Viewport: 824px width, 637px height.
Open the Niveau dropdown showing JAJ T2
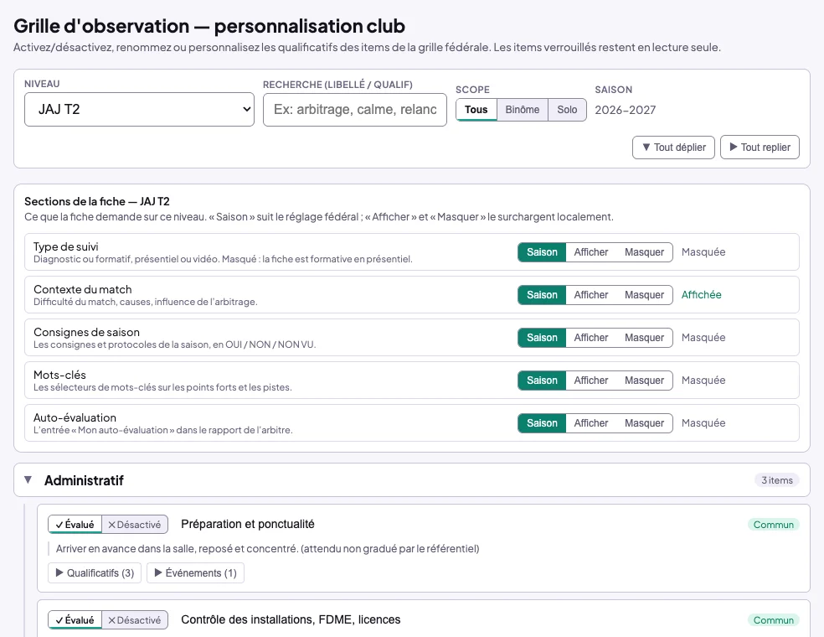click(x=139, y=110)
